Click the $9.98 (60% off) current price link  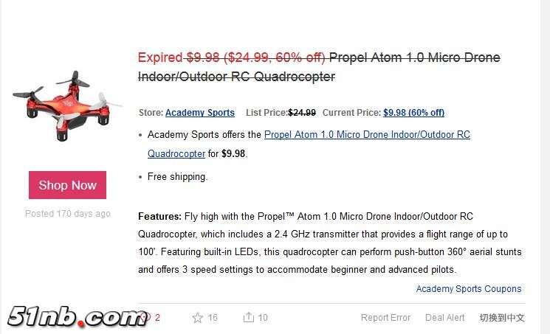(x=413, y=113)
